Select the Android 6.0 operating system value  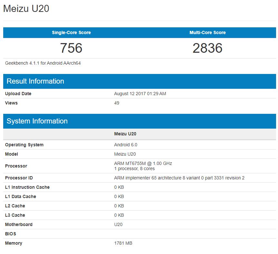(126, 145)
